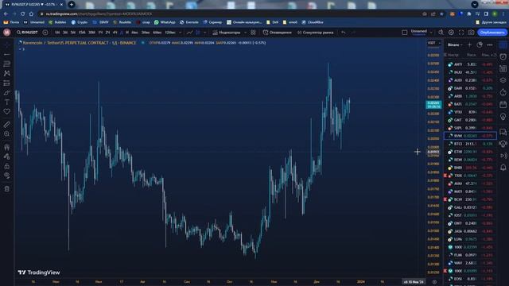Select the Text tool
Viewport: 509px width, 286px height.
click(7, 102)
